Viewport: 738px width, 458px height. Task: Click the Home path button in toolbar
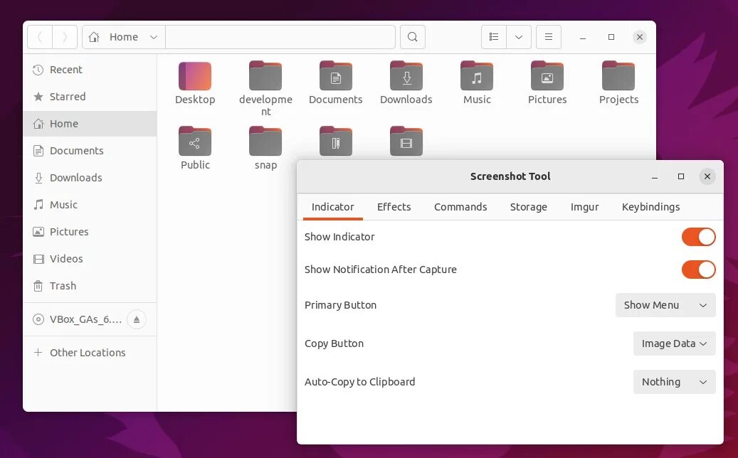(x=123, y=37)
